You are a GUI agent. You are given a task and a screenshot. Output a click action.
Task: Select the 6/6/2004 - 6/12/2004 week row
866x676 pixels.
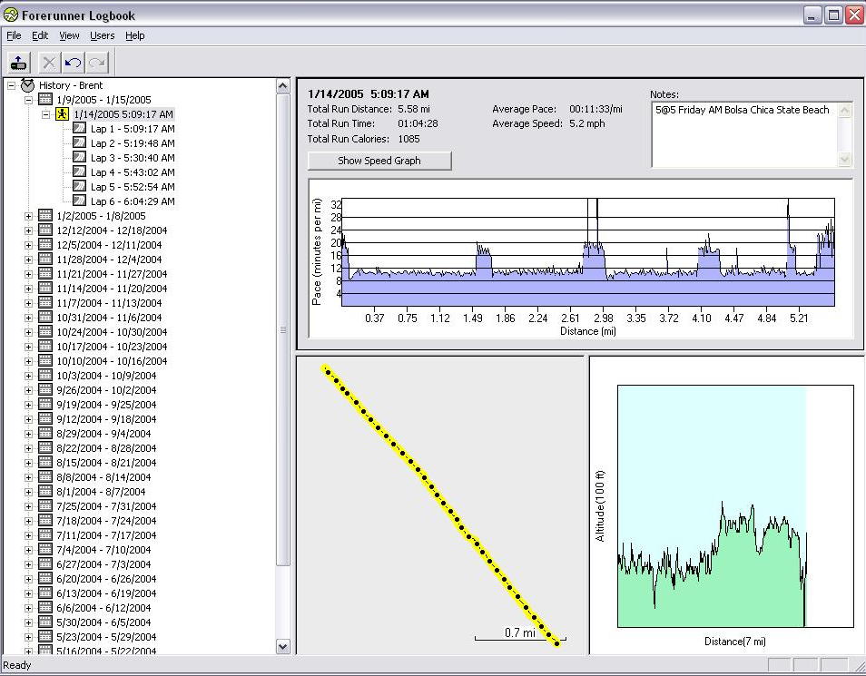pos(103,608)
